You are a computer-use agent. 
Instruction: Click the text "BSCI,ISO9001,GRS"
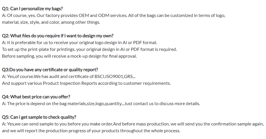click(x=116, y=77)
